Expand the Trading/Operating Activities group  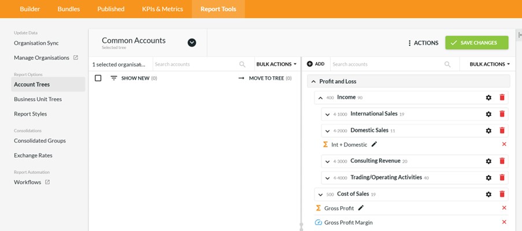coord(327,178)
